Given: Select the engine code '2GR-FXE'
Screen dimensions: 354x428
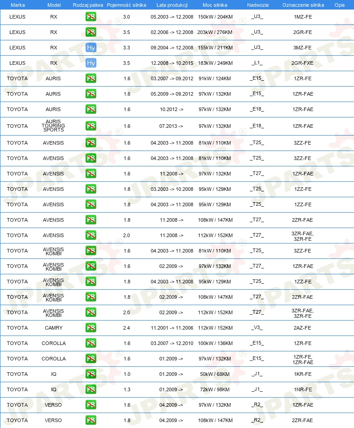Looking at the screenshot, I should 302,63.
